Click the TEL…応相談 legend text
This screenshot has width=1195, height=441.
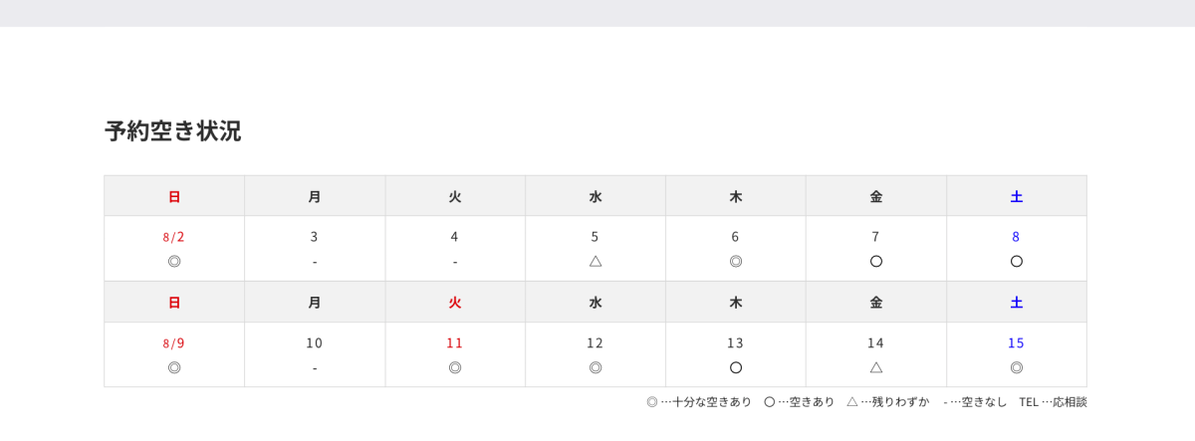click(1053, 402)
